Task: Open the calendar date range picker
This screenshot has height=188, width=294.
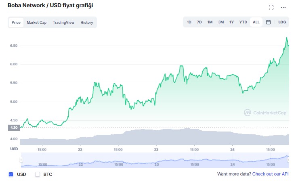Action: 268,22
